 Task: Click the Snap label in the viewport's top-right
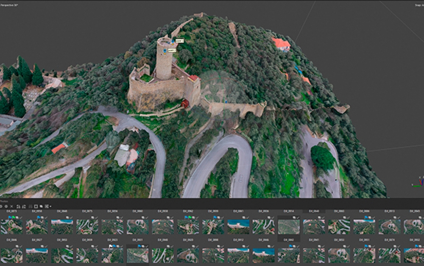point(417,5)
